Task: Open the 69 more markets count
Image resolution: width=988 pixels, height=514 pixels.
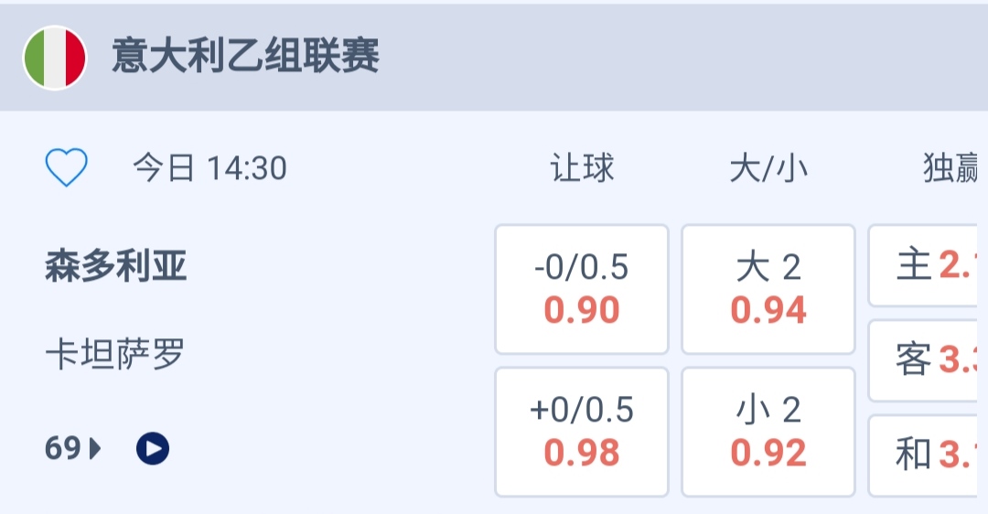Action: click(x=63, y=448)
